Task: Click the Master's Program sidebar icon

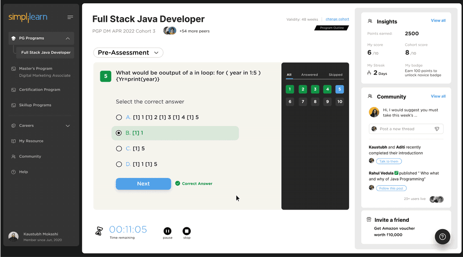Action: (x=13, y=69)
